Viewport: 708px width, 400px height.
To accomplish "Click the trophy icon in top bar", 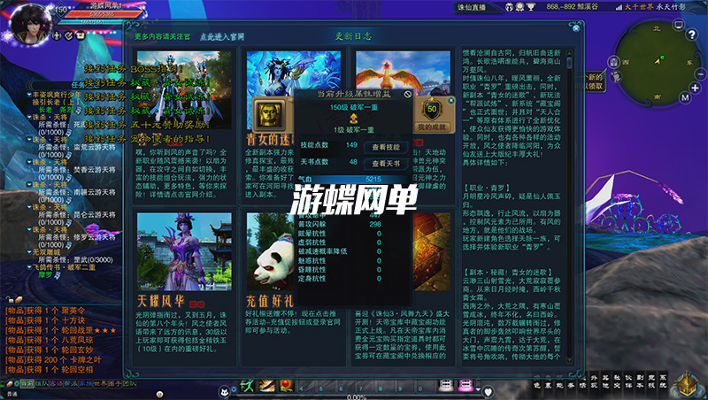I will [x=531, y=7].
